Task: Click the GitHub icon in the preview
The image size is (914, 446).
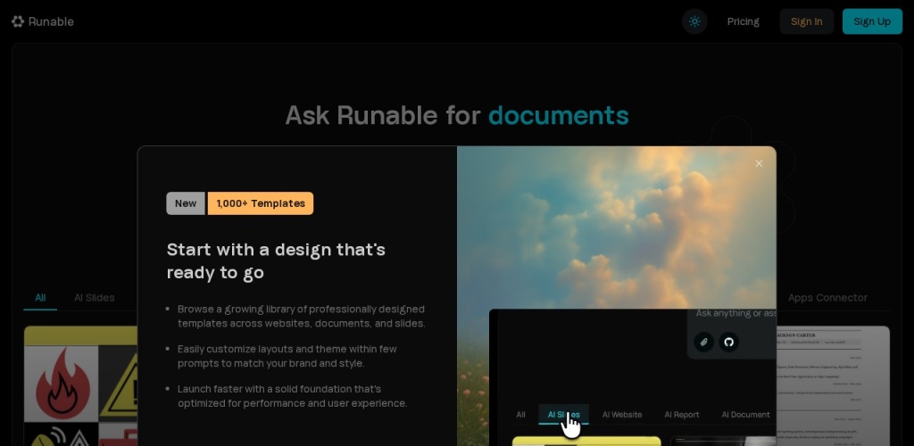Action: click(728, 342)
